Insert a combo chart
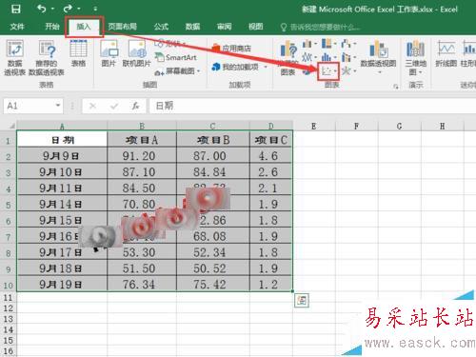Image resolution: width=476 pixels, height=357 pixels. pyautogui.click(x=348, y=57)
